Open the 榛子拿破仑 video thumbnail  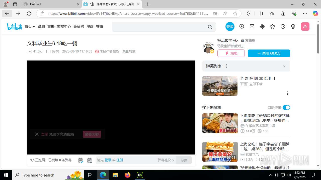tap(220, 152)
